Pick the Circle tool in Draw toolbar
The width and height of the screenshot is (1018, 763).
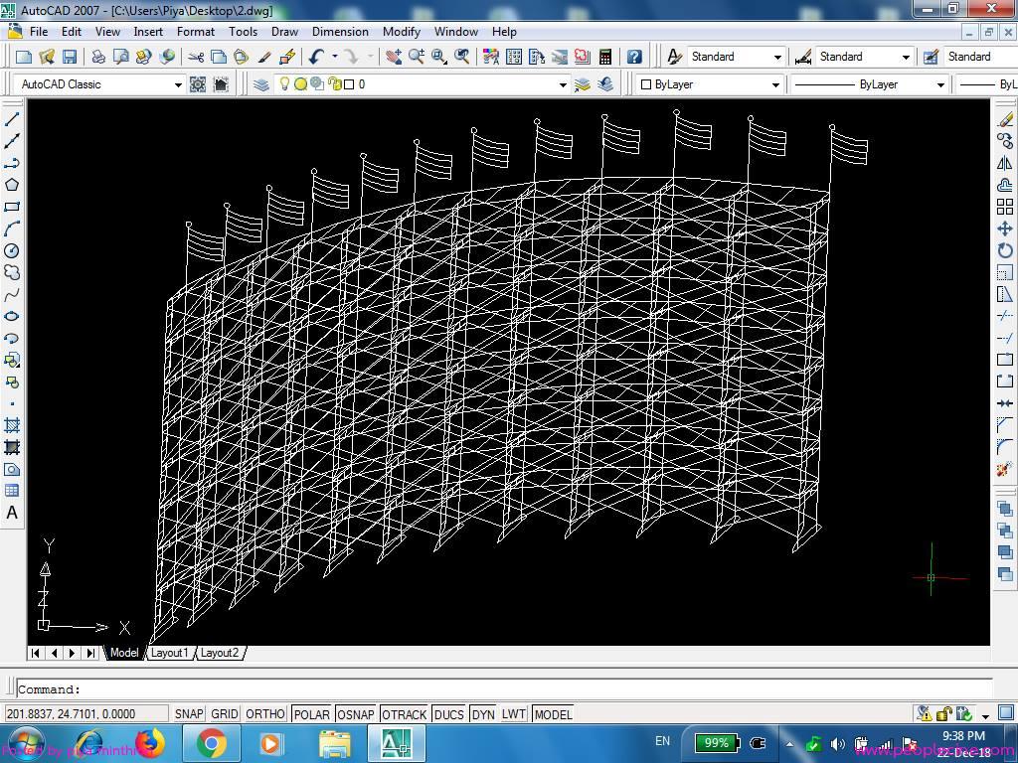[x=13, y=250]
